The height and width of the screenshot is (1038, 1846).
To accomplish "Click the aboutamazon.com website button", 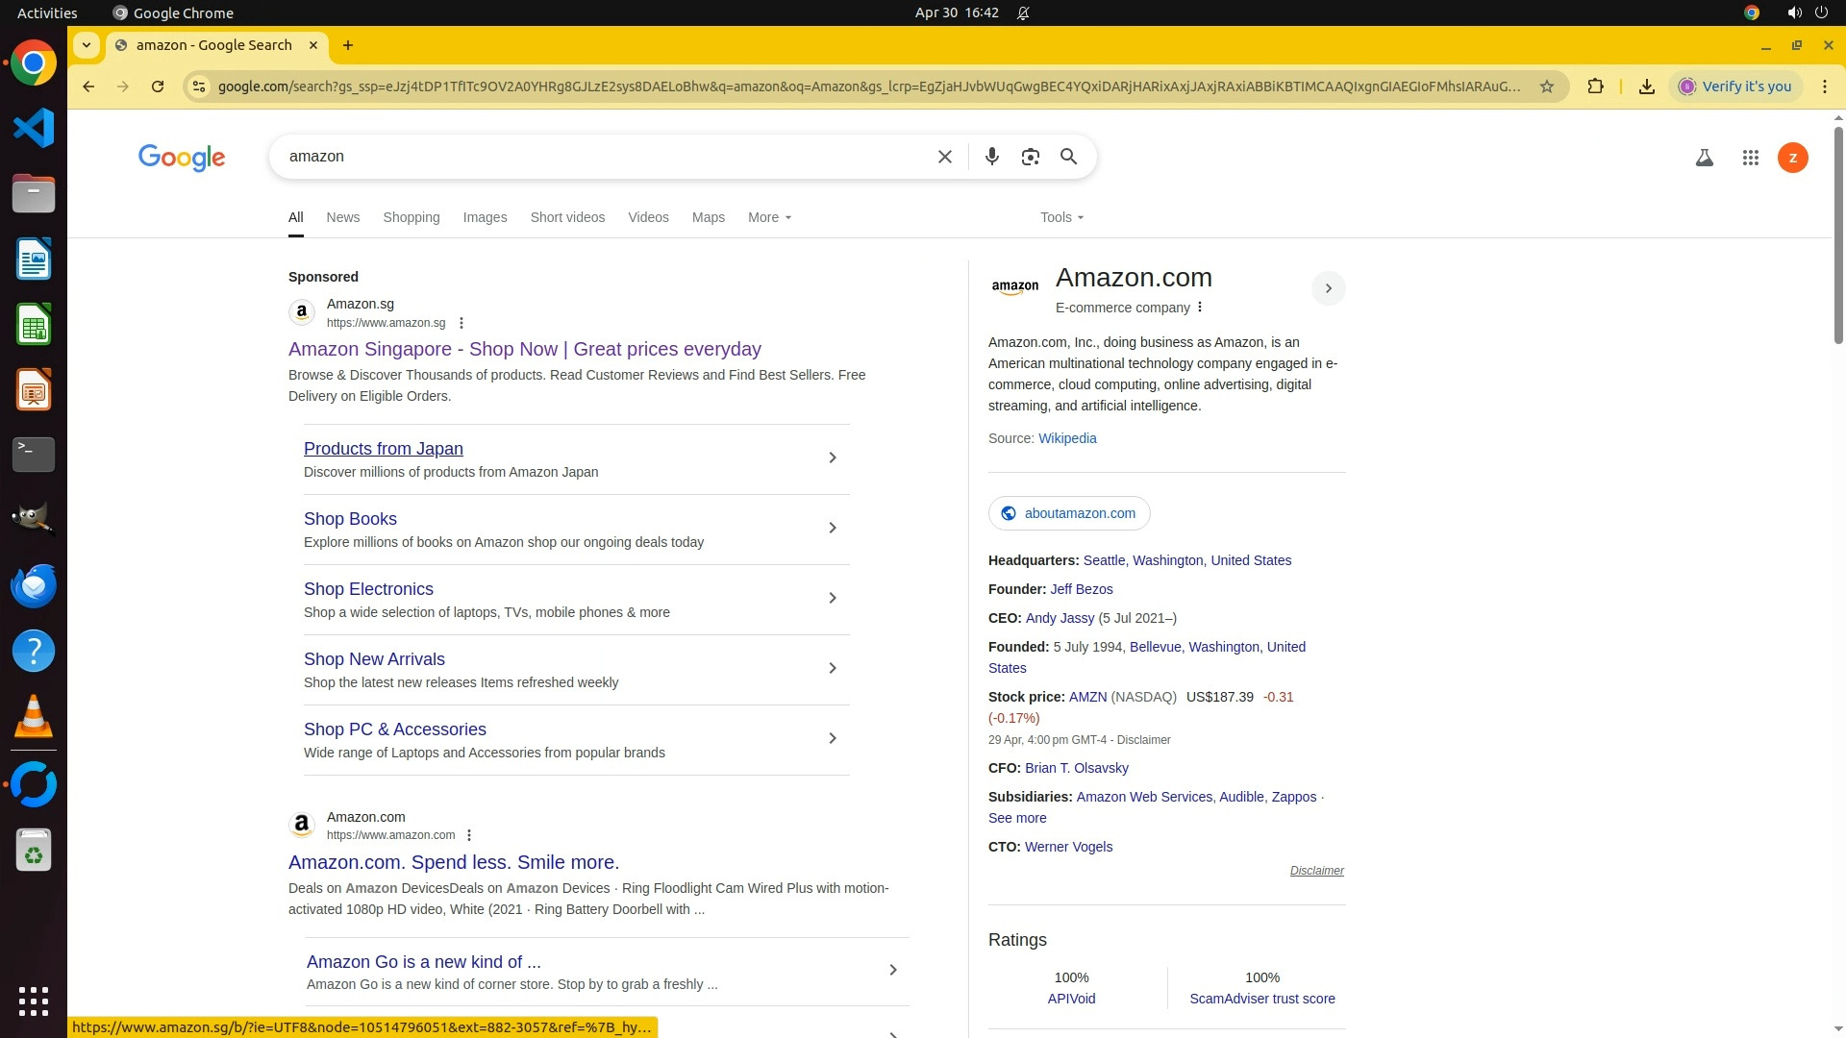I will coord(1069,513).
